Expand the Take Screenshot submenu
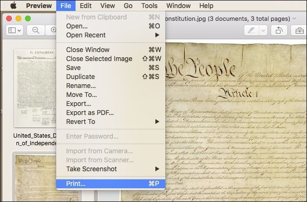Viewport: 307px width, 202px height. pos(111,169)
